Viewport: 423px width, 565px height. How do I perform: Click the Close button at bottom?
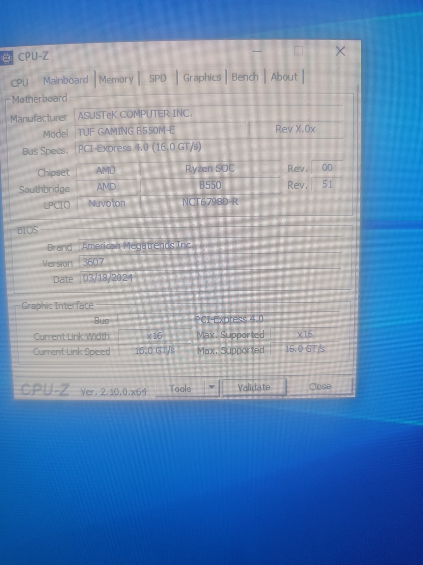click(x=320, y=386)
